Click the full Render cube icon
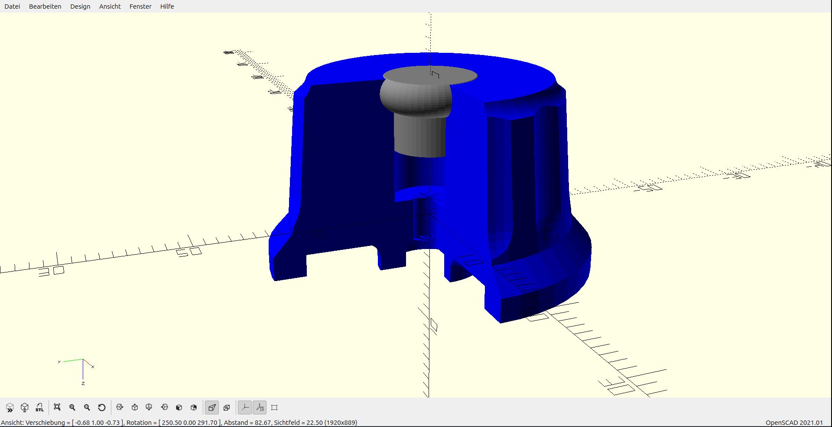Viewport: 832px width, 427px height. [x=25, y=408]
